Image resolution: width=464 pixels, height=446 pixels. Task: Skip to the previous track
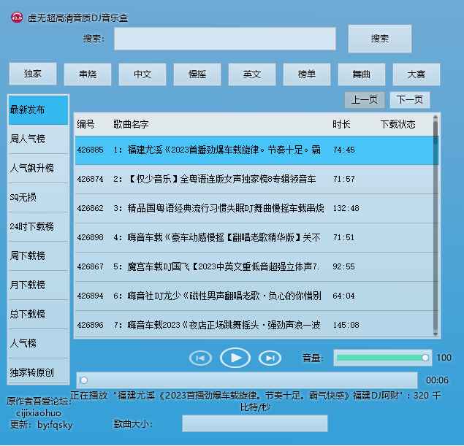(200, 358)
